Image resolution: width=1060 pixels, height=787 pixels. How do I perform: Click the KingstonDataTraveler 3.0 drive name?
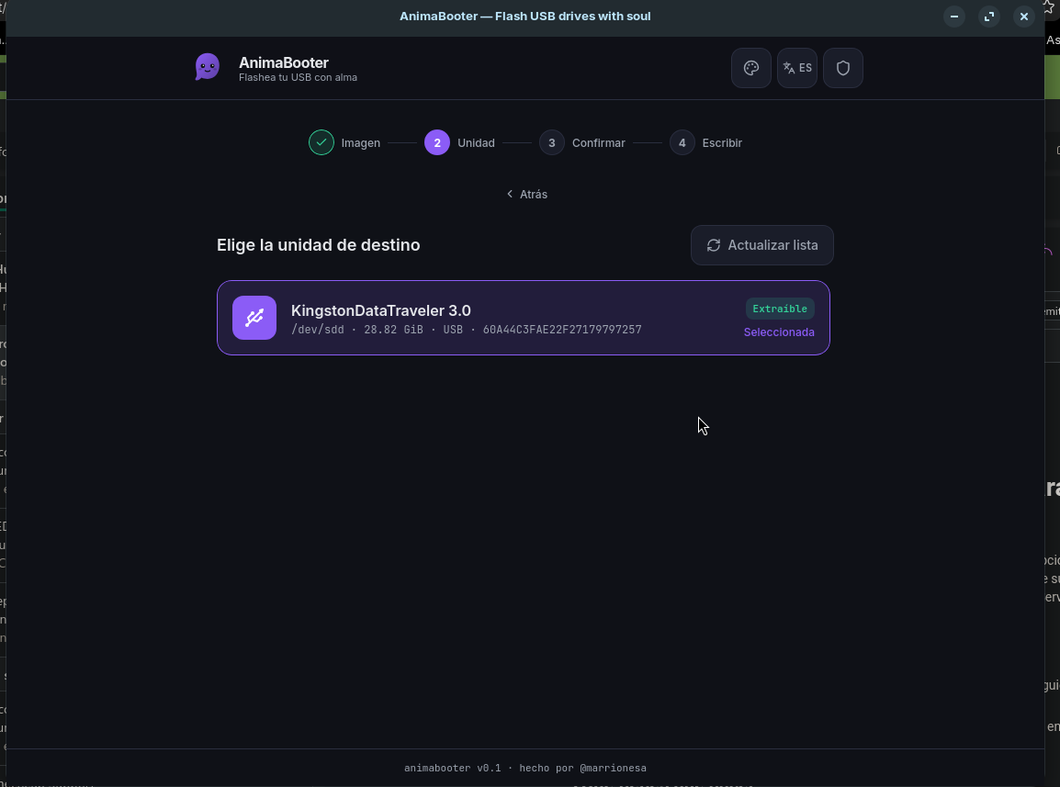[x=380, y=310]
